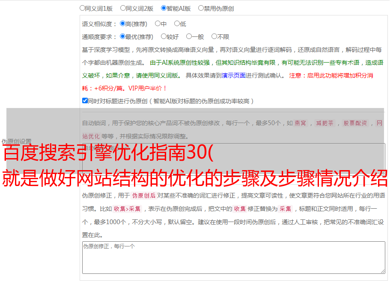Set 语义相似度 to 中
The height and width of the screenshot is (282, 390).
[158, 24]
